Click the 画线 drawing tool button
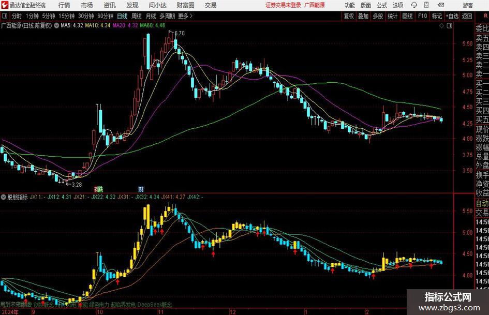 click(408, 16)
